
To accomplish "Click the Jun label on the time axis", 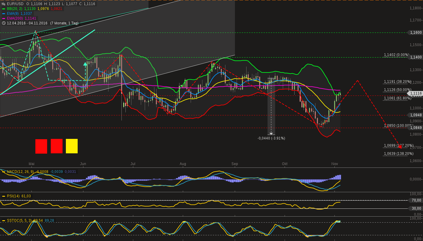I will pos(83,164).
